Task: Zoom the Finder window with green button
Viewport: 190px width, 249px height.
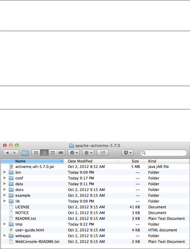Action: pos(17,145)
